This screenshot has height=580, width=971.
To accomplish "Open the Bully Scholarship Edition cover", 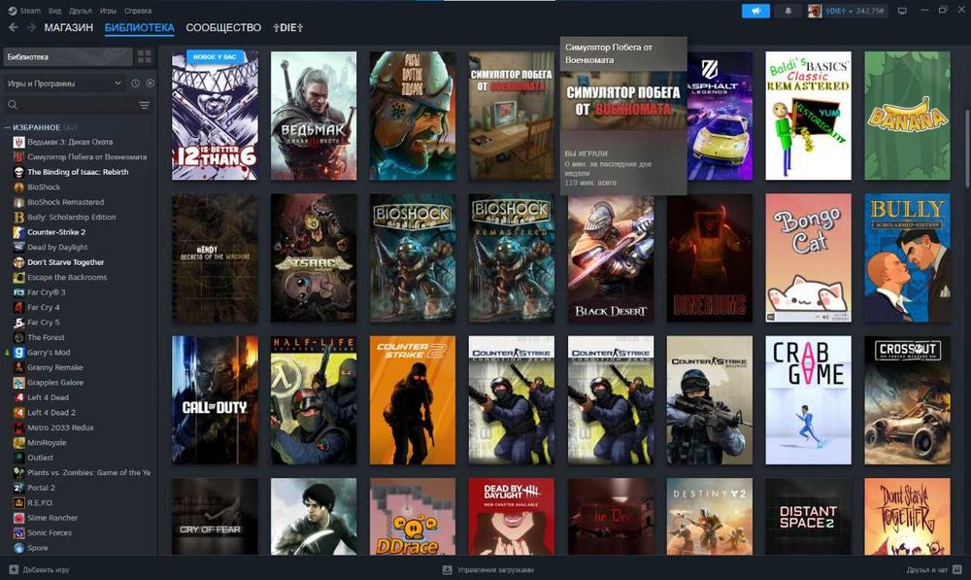I will pos(907,257).
